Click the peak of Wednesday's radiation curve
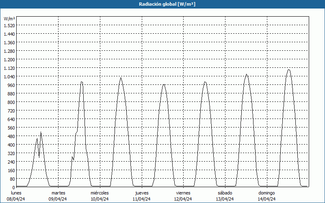This screenshot has width=325, height=203. (121, 78)
